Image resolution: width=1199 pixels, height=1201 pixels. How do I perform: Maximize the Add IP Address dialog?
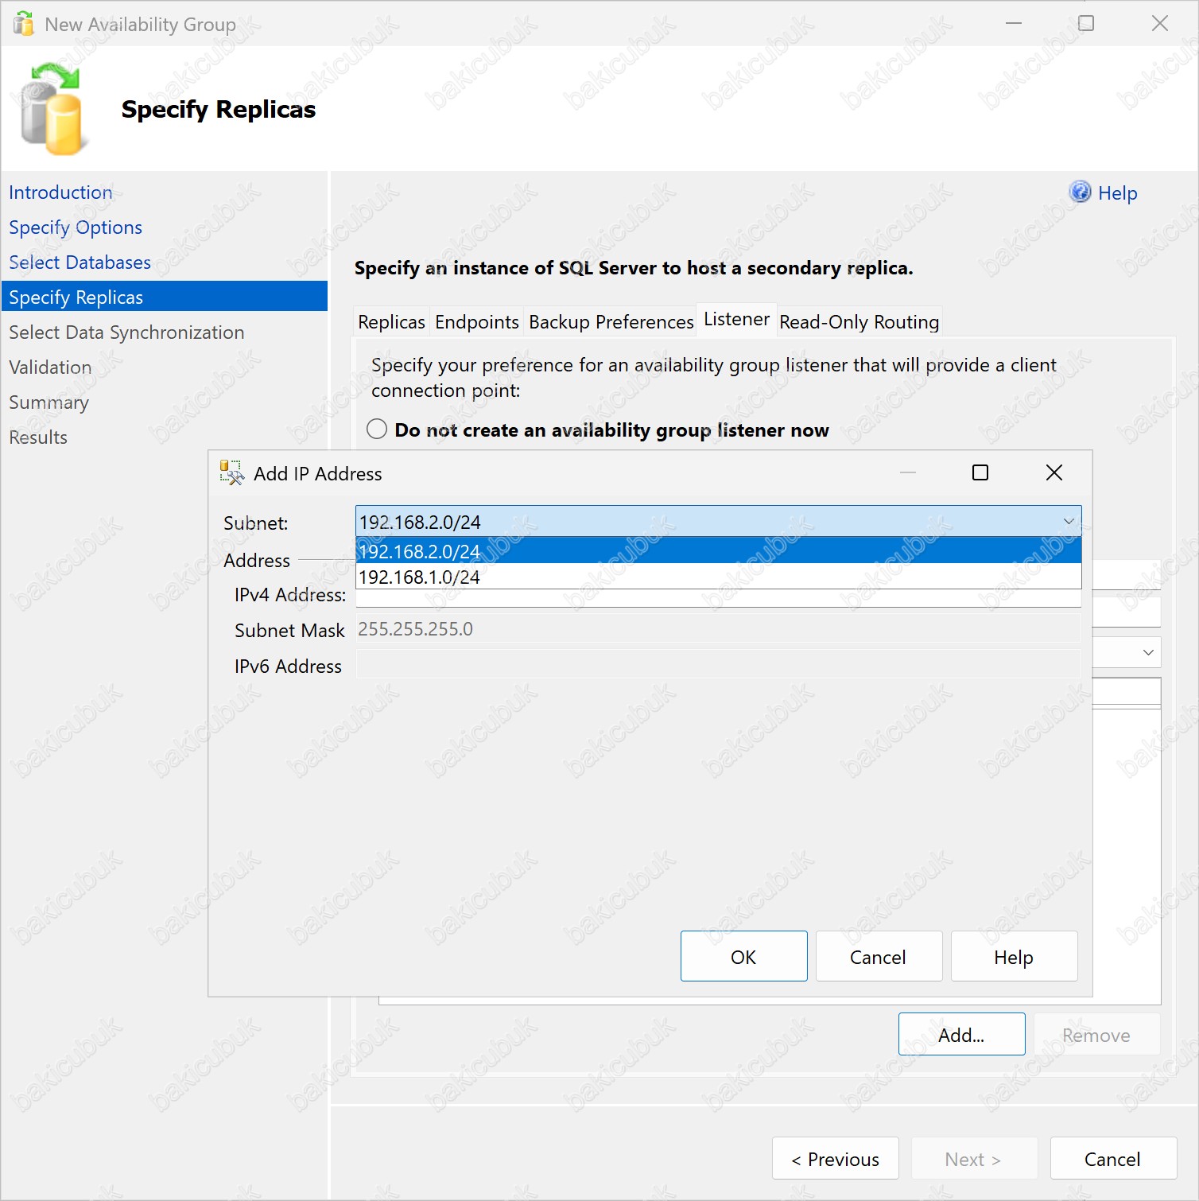(x=980, y=473)
